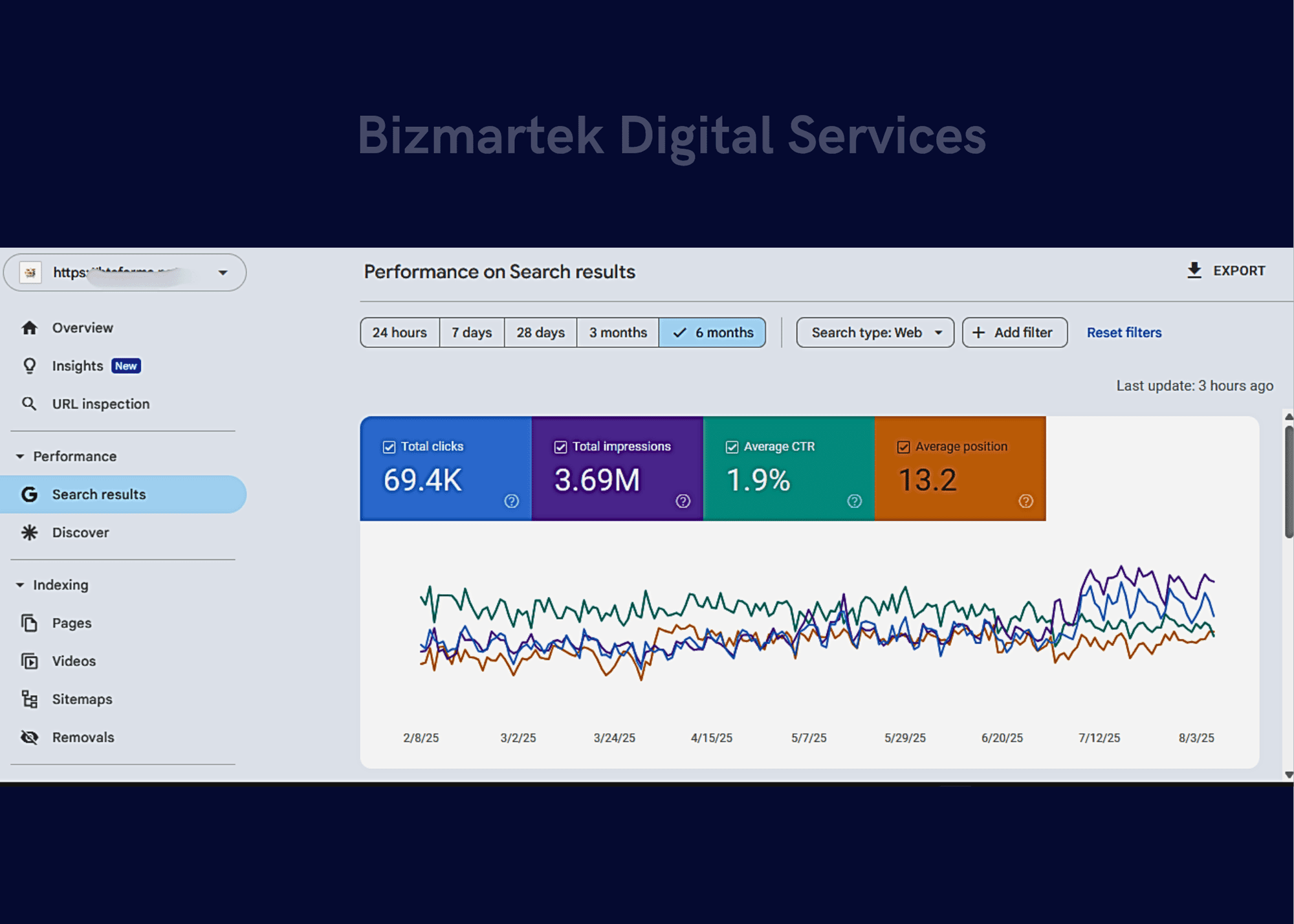Click the orange Average position metric card
Screen dimensions: 1294x924
[960, 468]
